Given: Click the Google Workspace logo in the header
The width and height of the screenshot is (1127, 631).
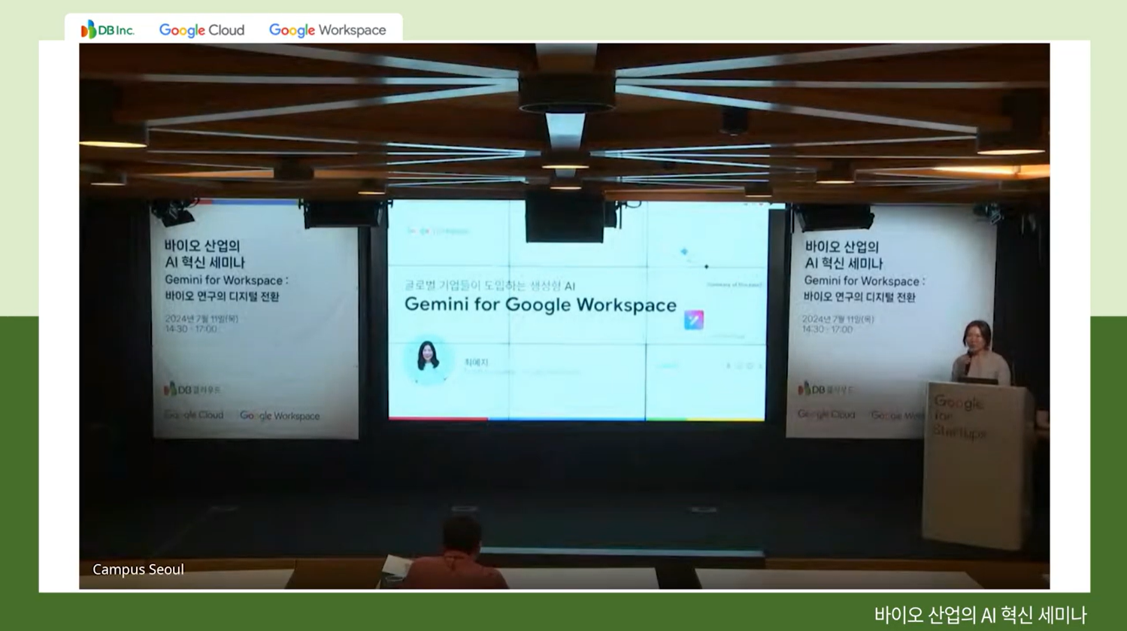Looking at the screenshot, I should pyautogui.click(x=327, y=30).
